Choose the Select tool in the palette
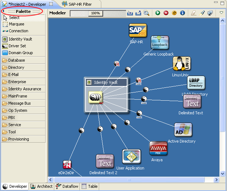227x191 pixels. 23,18
